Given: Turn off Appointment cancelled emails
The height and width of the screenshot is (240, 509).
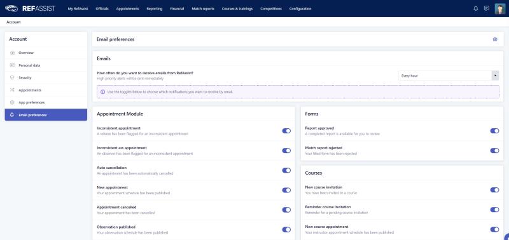Looking at the screenshot, I should [286, 210].
